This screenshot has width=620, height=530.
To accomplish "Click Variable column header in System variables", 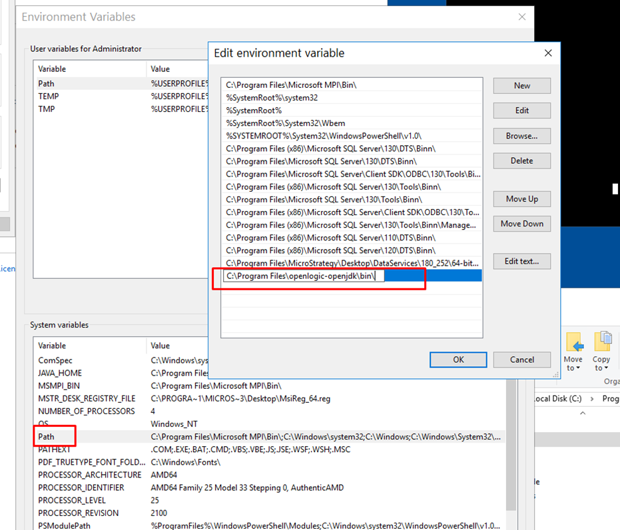I will pos(90,346).
